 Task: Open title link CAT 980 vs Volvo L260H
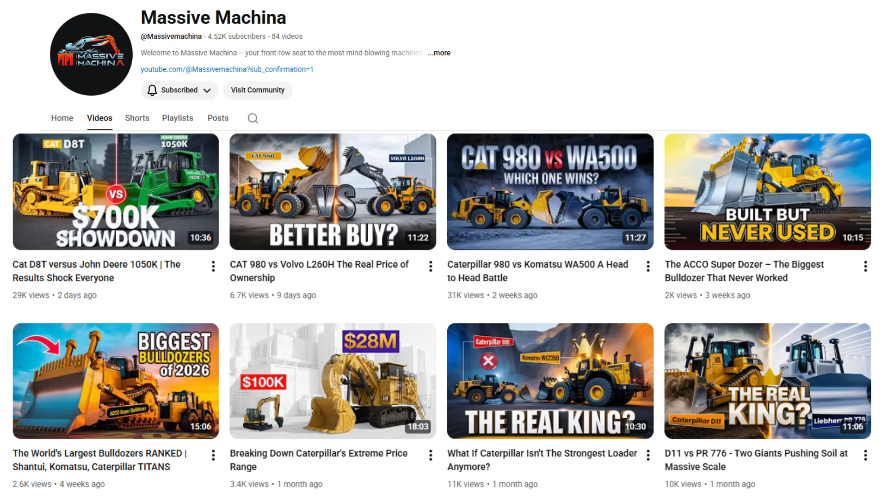[x=319, y=271]
